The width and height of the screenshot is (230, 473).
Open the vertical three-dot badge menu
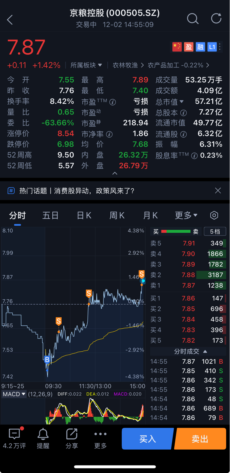220,47
